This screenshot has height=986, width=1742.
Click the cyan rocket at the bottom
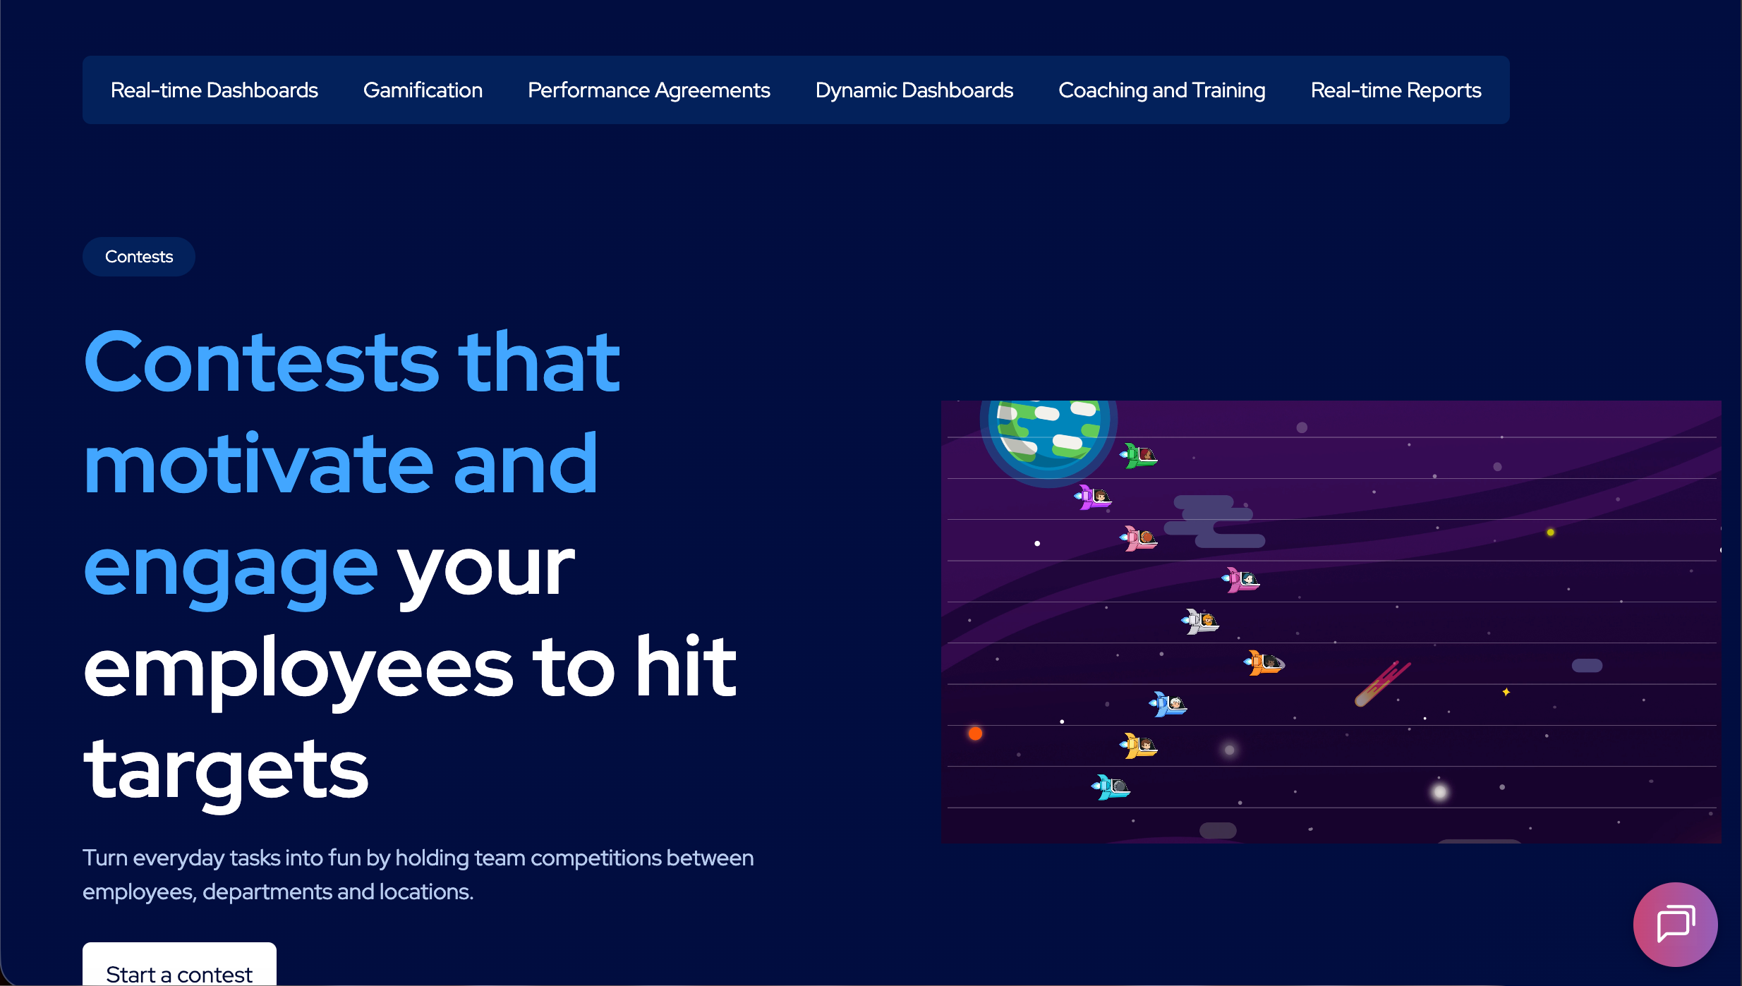click(x=1111, y=786)
